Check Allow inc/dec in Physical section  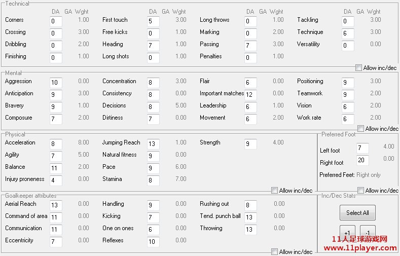275,191
